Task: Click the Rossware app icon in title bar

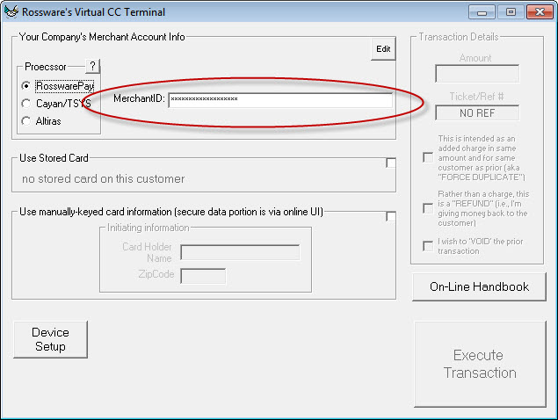Action: (x=12, y=12)
